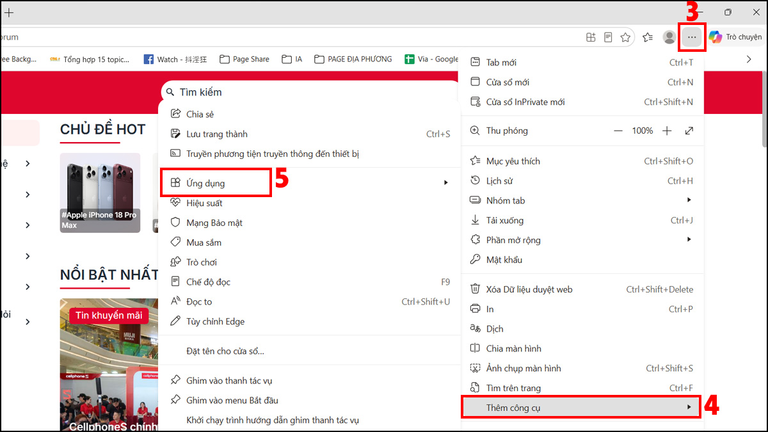
Task: Open the Page Share bookmark folder
Action: [244, 59]
